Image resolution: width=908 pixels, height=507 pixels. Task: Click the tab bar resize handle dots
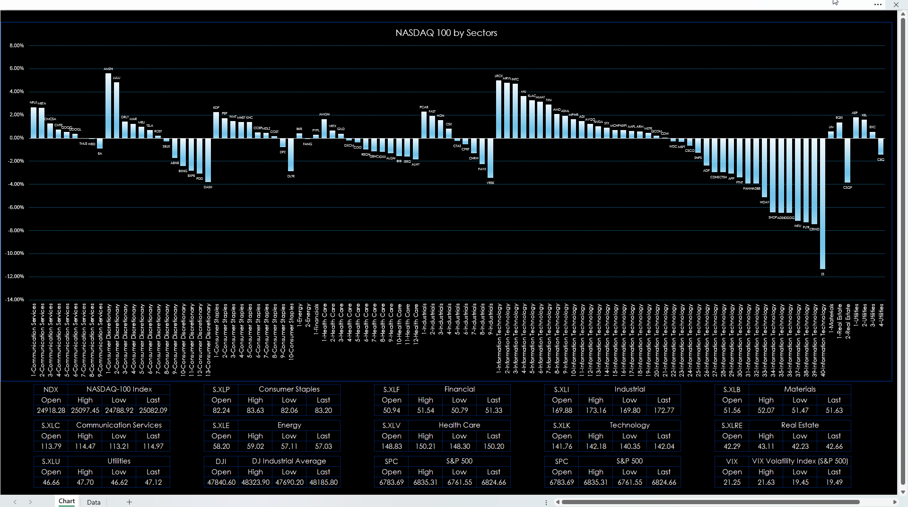[546, 502]
